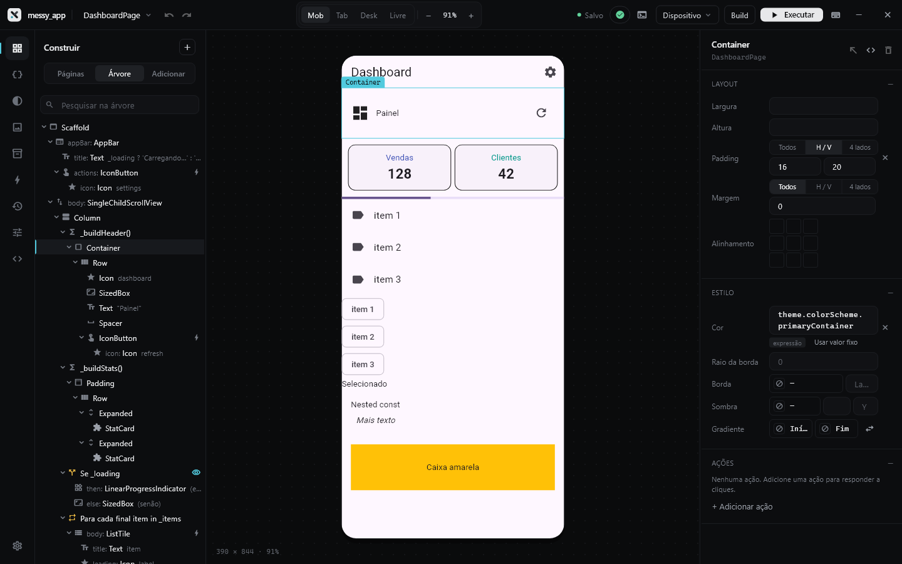
Task: Select Todos margin mode
Action: point(787,187)
